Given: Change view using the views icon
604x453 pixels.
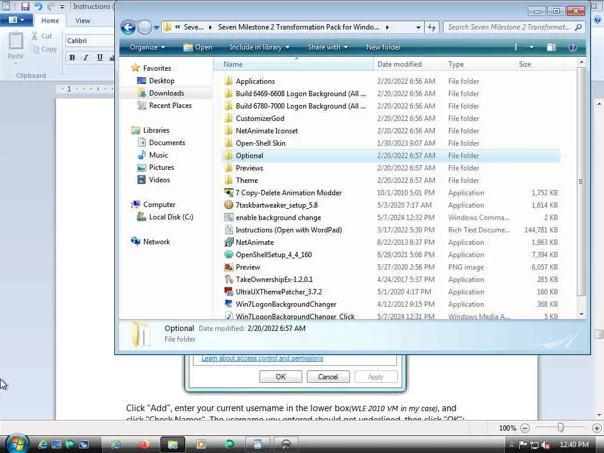Looking at the screenshot, I should pos(516,47).
